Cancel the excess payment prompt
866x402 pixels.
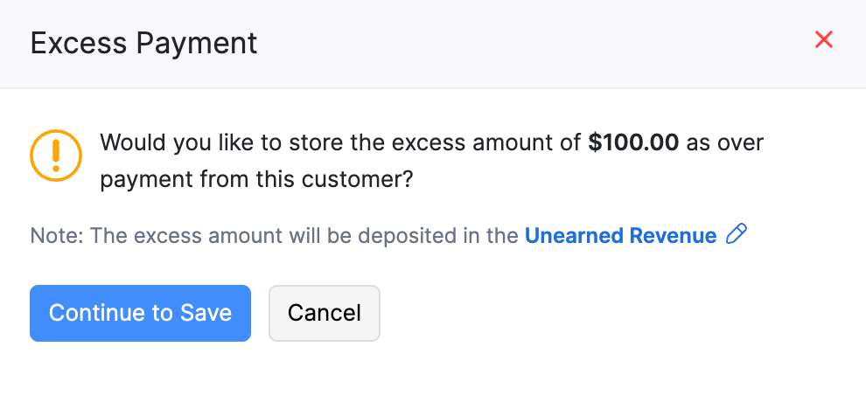click(324, 313)
